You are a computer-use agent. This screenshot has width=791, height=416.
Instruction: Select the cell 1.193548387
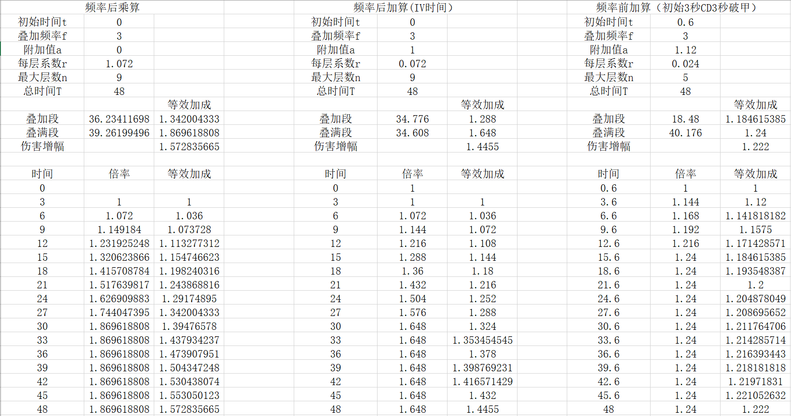click(756, 271)
